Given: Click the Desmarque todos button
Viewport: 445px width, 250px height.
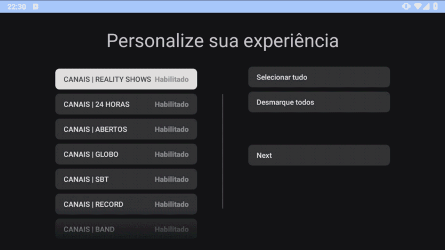Looking at the screenshot, I should click(x=319, y=102).
